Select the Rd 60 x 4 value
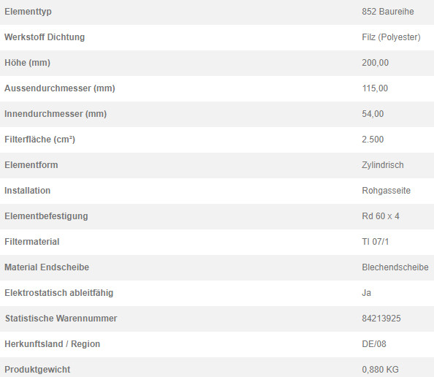The height and width of the screenshot is (377, 434). (x=381, y=216)
